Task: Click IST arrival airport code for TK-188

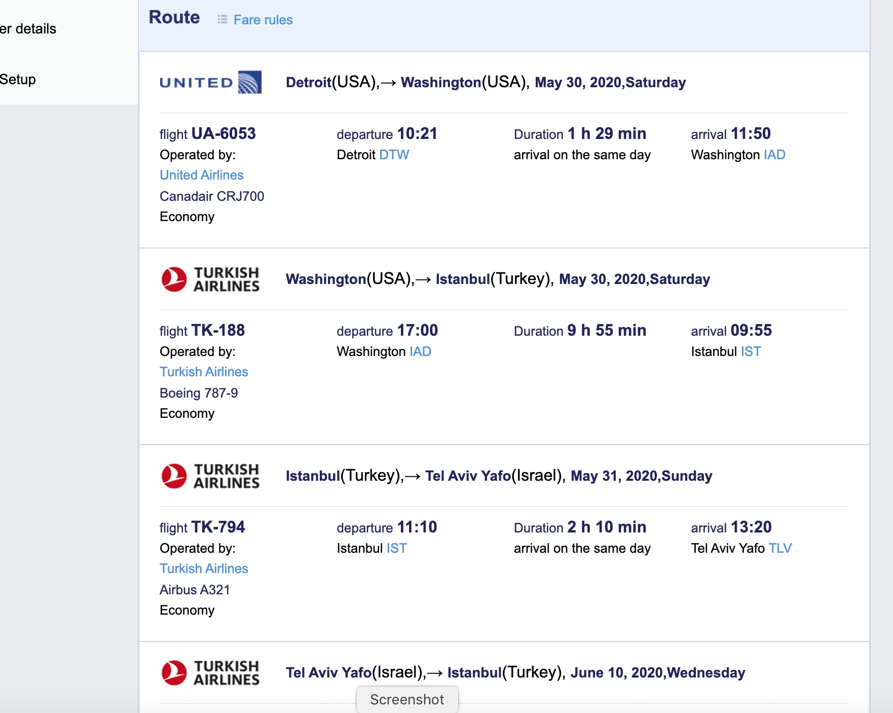Action: coord(751,351)
